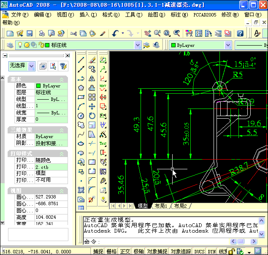The height and width of the screenshot is (255, 268).
Task: Toggle Object Tracking (对象追踪) status button
Action: 181,251
